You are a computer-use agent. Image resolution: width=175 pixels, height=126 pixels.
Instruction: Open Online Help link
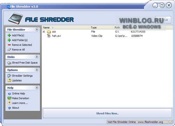point(19,94)
